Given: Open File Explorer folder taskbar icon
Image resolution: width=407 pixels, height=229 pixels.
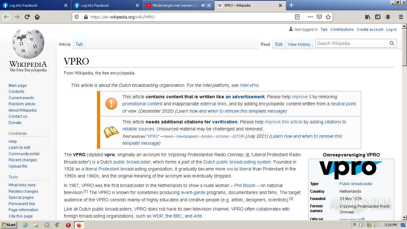Looking at the screenshot, I should (36, 225).
